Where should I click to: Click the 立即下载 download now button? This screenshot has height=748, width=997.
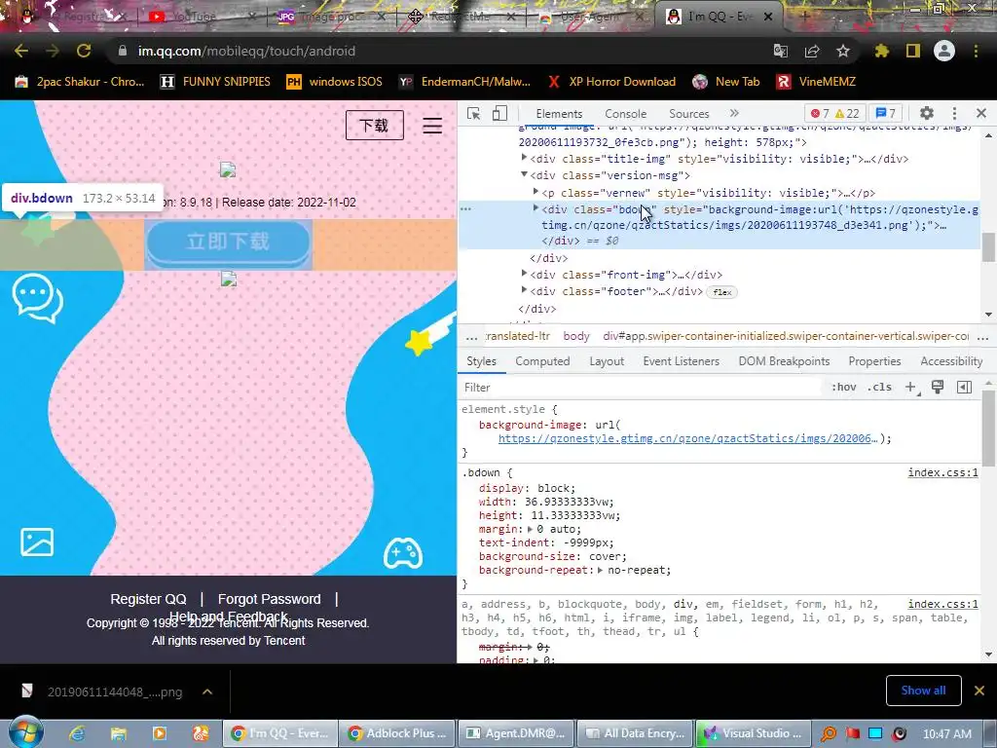click(x=228, y=242)
